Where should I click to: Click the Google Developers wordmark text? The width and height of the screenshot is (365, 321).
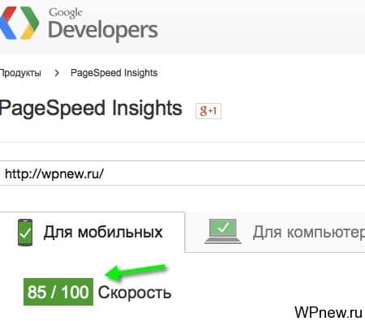point(103,24)
